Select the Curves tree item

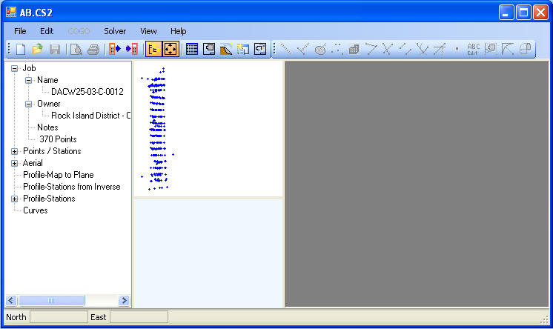[x=36, y=210]
